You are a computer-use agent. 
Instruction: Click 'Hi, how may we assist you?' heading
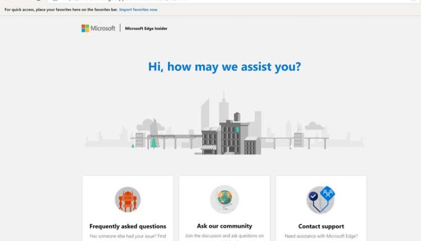225,67
